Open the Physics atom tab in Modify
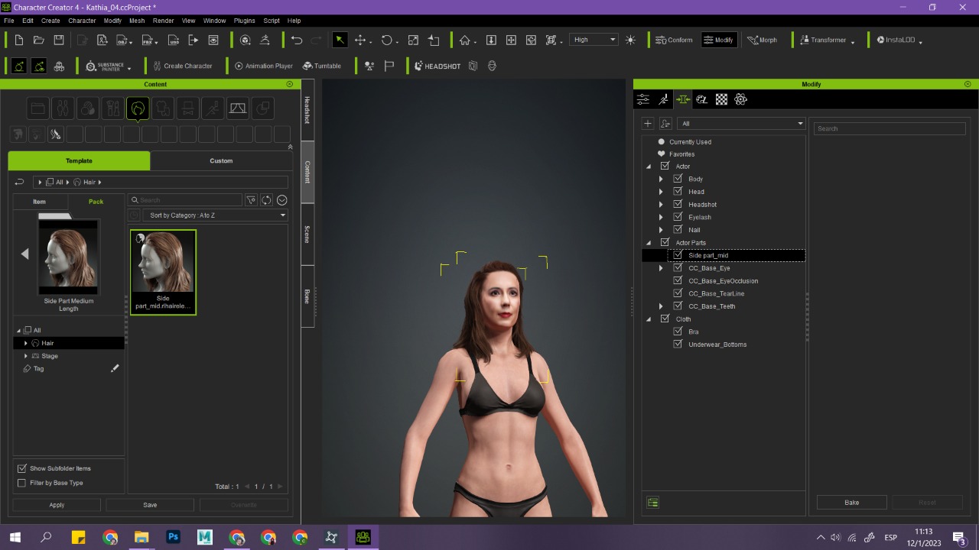The width and height of the screenshot is (979, 550). tap(740, 99)
